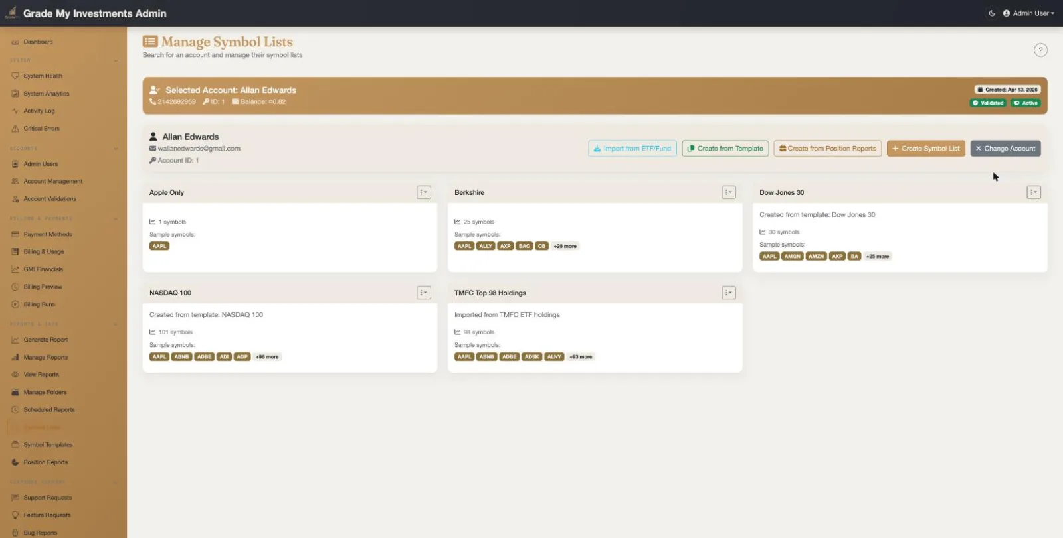Click the 'Created: Apr 13, 2026' badge
The height and width of the screenshot is (538, 1063).
[x=1007, y=90]
